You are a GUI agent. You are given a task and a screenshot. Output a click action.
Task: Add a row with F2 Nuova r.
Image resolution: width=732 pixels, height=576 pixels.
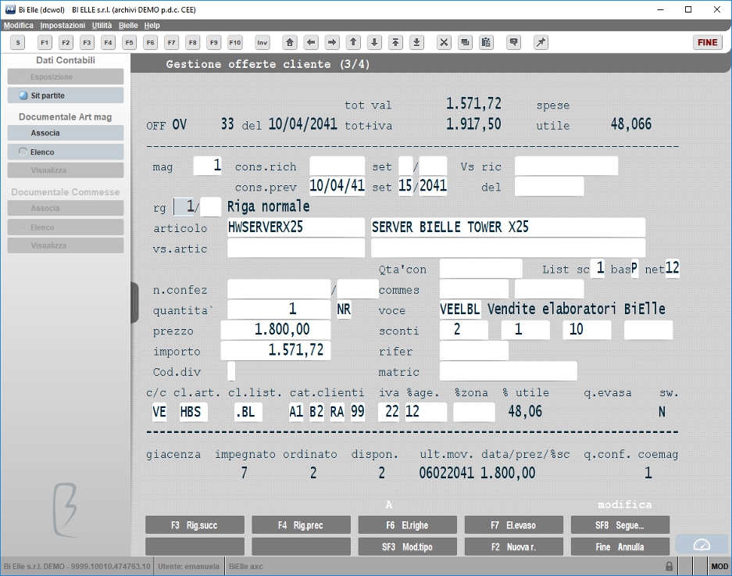click(514, 546)
